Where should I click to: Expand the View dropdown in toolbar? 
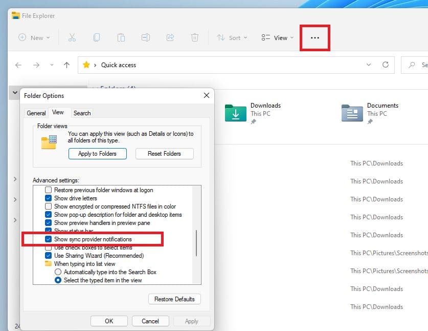click(277, 37)
